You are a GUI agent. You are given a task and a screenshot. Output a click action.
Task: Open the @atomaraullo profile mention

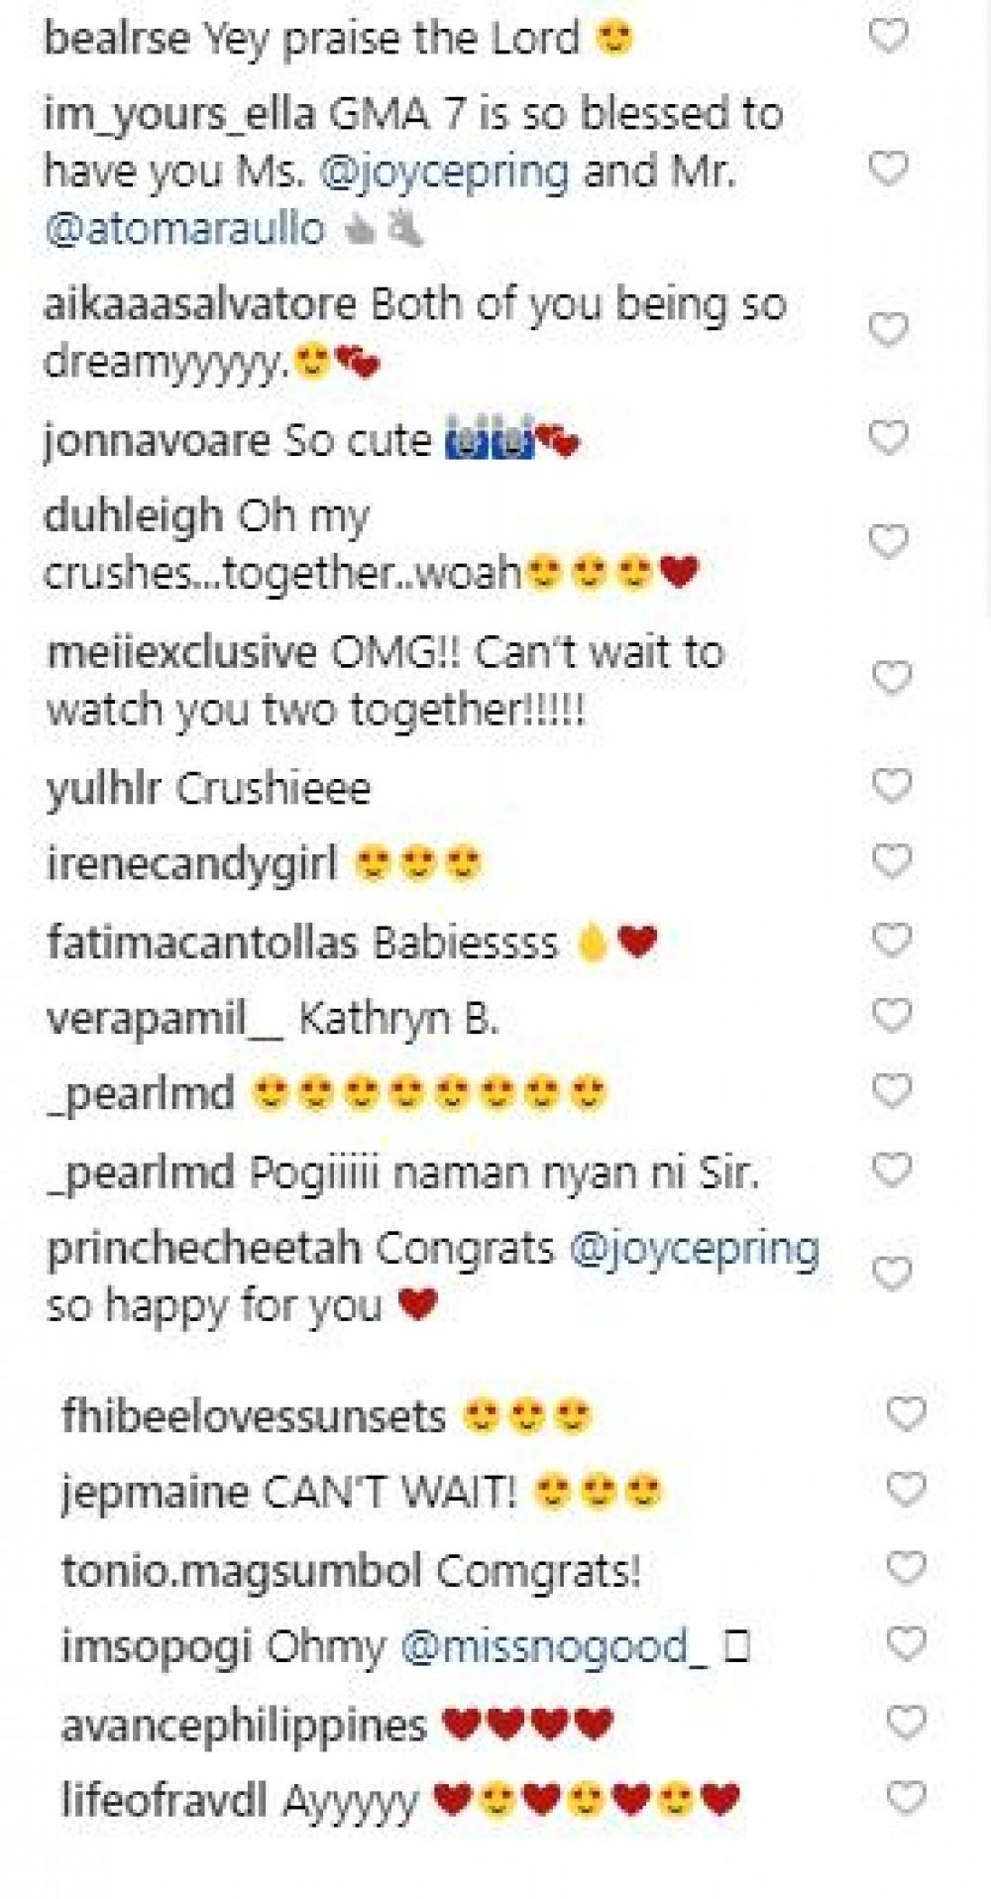pyautogui.click(x=184, y=229)
